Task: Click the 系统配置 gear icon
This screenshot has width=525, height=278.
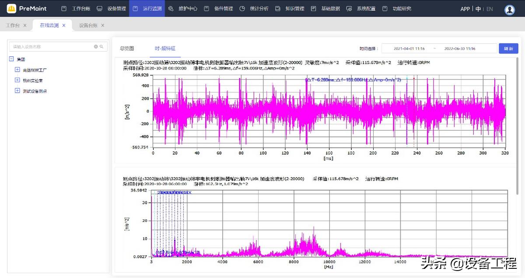Action: point(349,9)
